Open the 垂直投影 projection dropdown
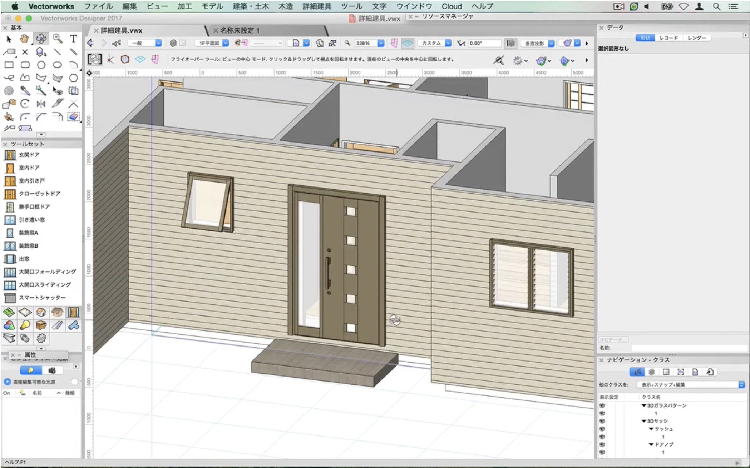 (538, 43)
